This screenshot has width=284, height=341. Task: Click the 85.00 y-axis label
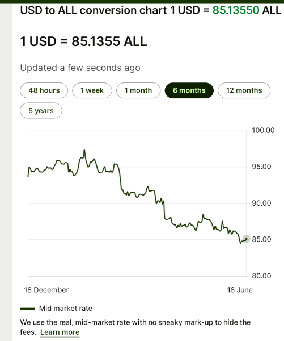[x=261, y=239]
